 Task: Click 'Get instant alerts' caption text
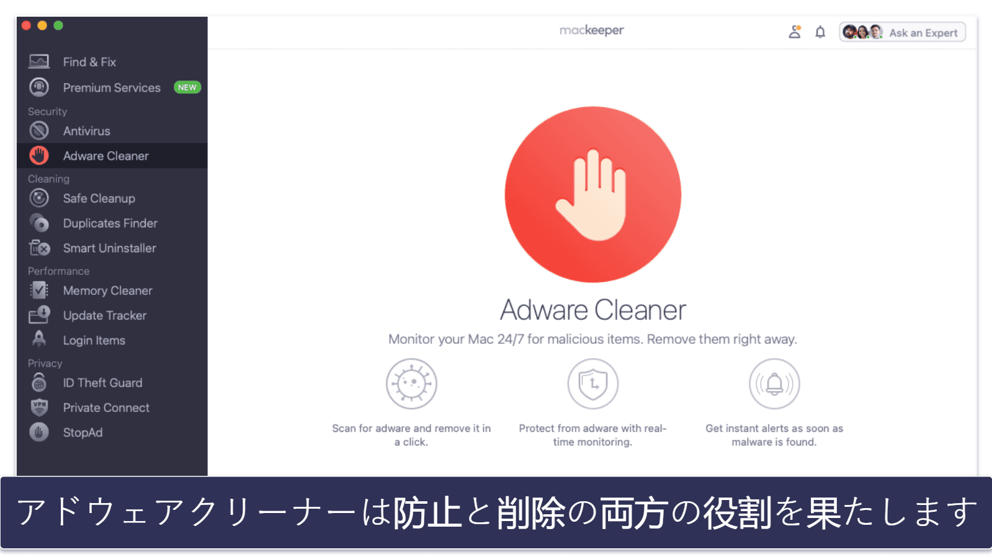[x=774, y=435]
